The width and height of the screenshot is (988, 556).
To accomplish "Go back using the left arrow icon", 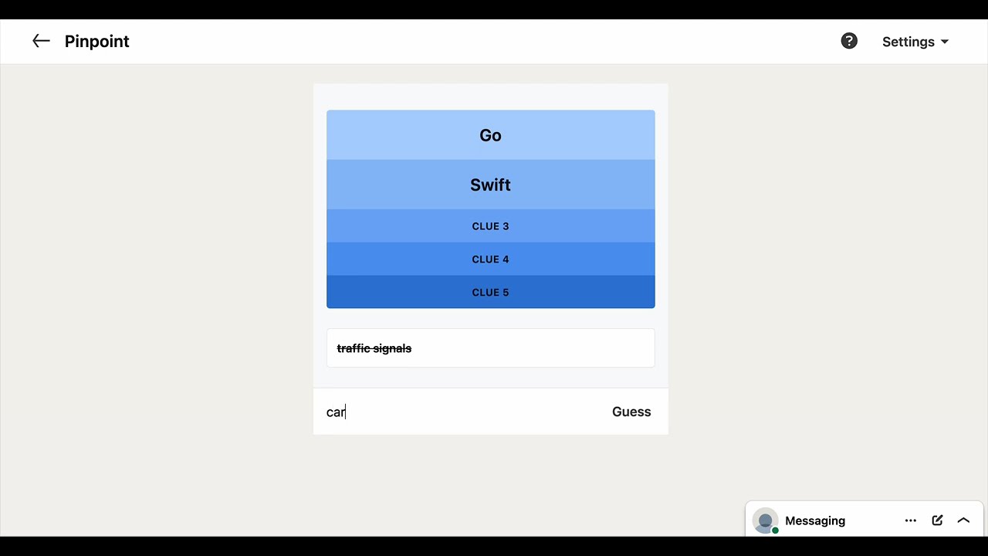I will pos(41,42).
